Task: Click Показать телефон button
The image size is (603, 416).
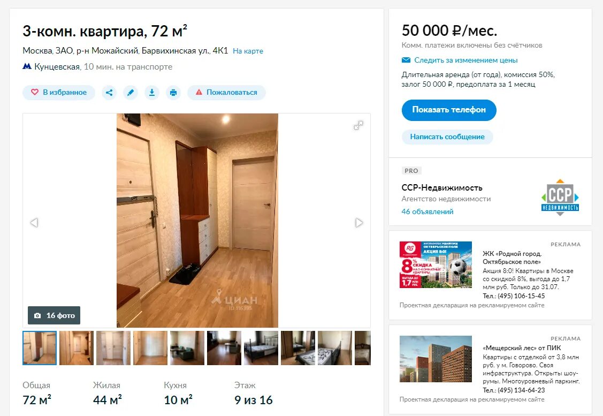Action: click(x=449, y=110)
